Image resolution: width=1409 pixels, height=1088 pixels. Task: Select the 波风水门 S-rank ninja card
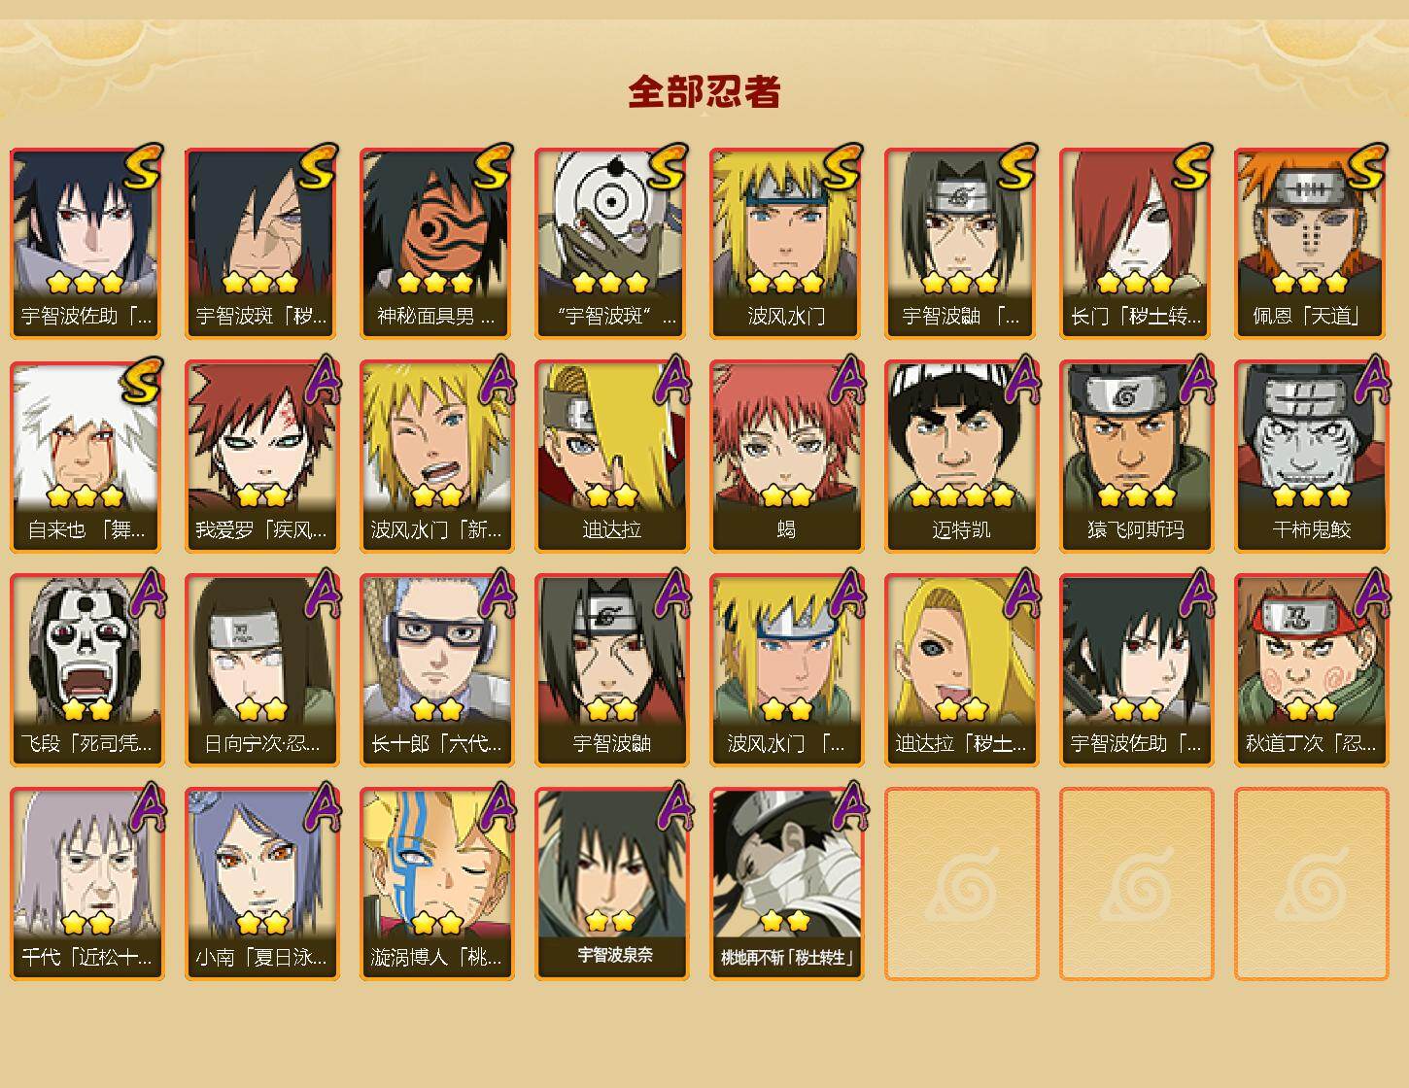point(786,243)
